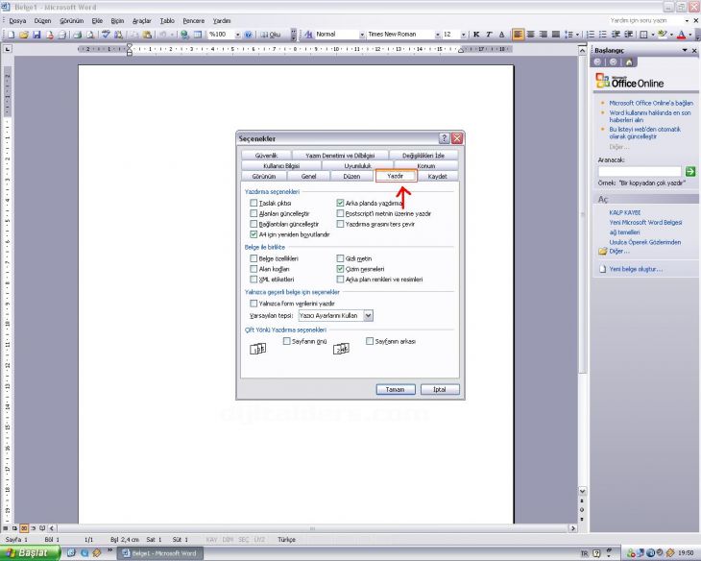Click the numbered list icon
The width and height of the screenshot is (701, 561).
pyautogui.click(x=591, y=35)
